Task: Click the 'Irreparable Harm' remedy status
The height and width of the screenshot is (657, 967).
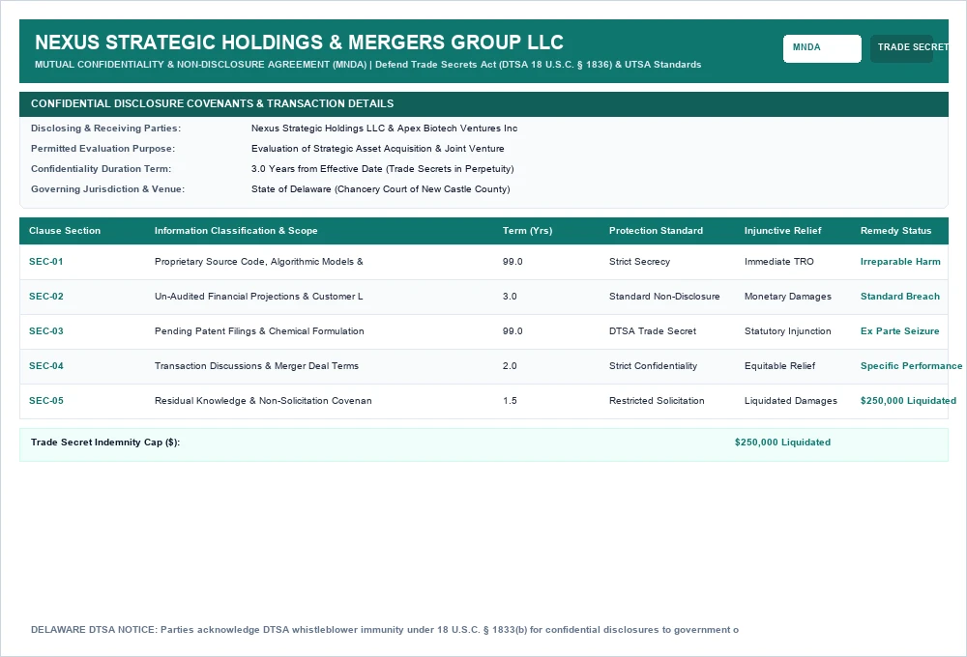Action: pos(900,261)
